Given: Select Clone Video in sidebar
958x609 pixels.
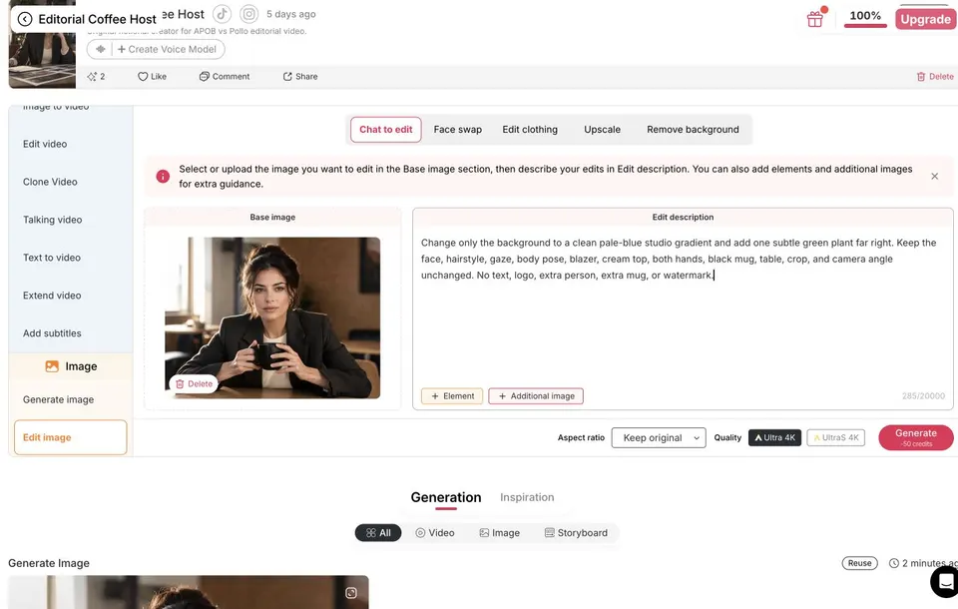Looking at the screenshot, I should tap(50, 182).
